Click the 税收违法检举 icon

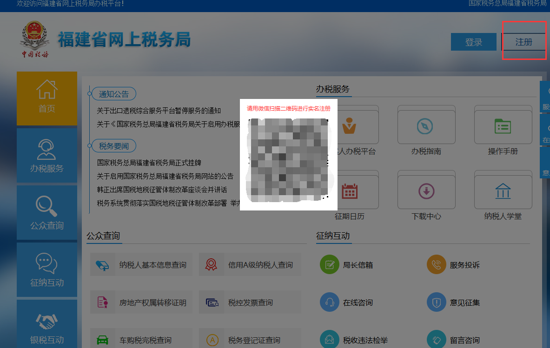coord(329,339)
